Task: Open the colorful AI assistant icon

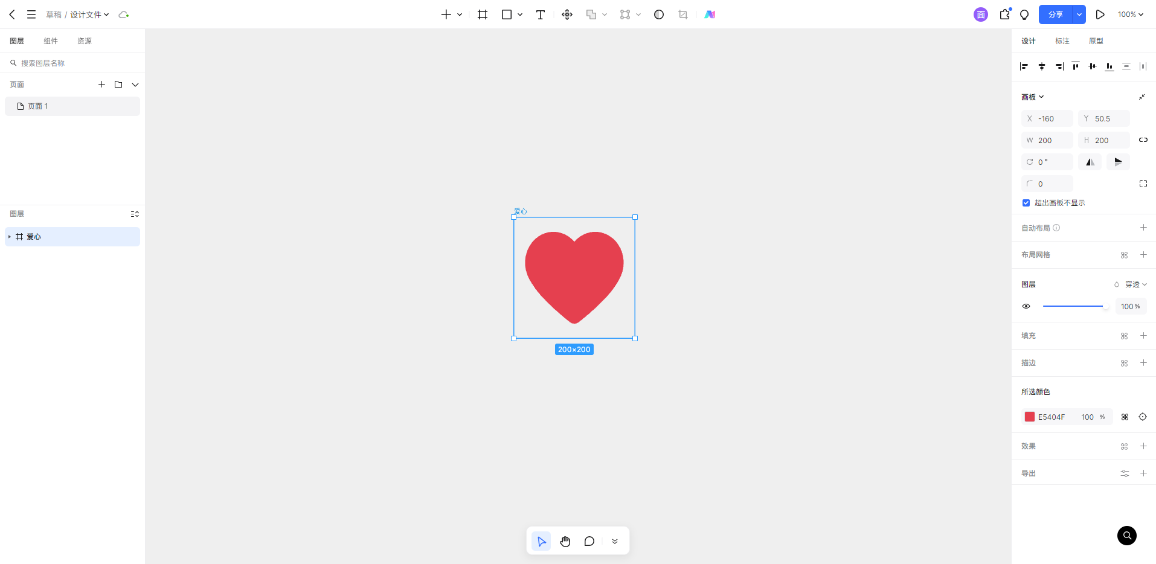Action: coord(710,14)
